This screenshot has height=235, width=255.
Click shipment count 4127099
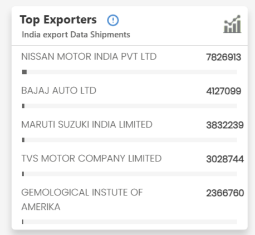coord(224,91)
